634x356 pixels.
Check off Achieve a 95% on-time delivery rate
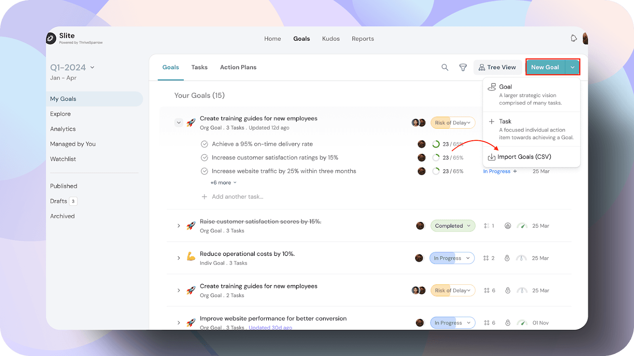(x=204, y=144)
